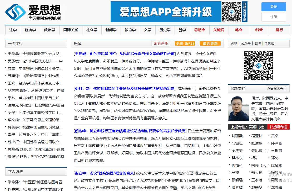Open the 笔会 navigation tab
Screen dimensions: 292x192
point(239,30)
